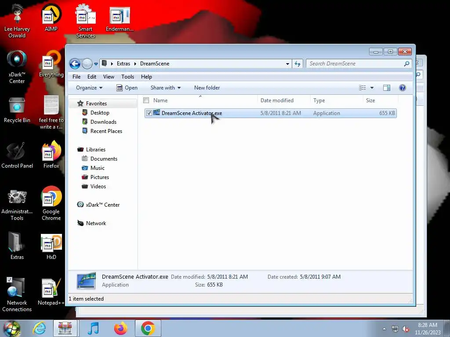Refresh the DreamScene folder view
Viewport: 450px width, 337px height.
[x=298, y=64]
